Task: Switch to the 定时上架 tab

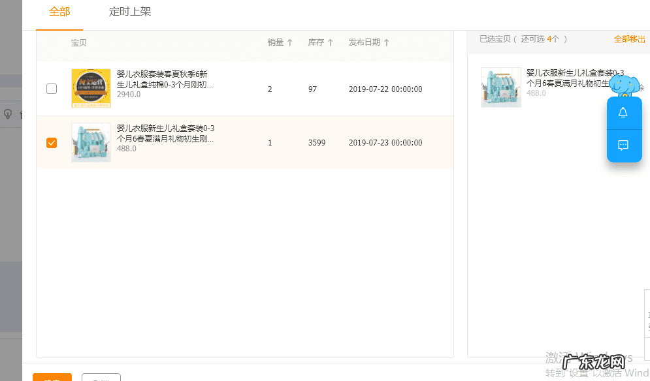Action: tap(130, 12)
